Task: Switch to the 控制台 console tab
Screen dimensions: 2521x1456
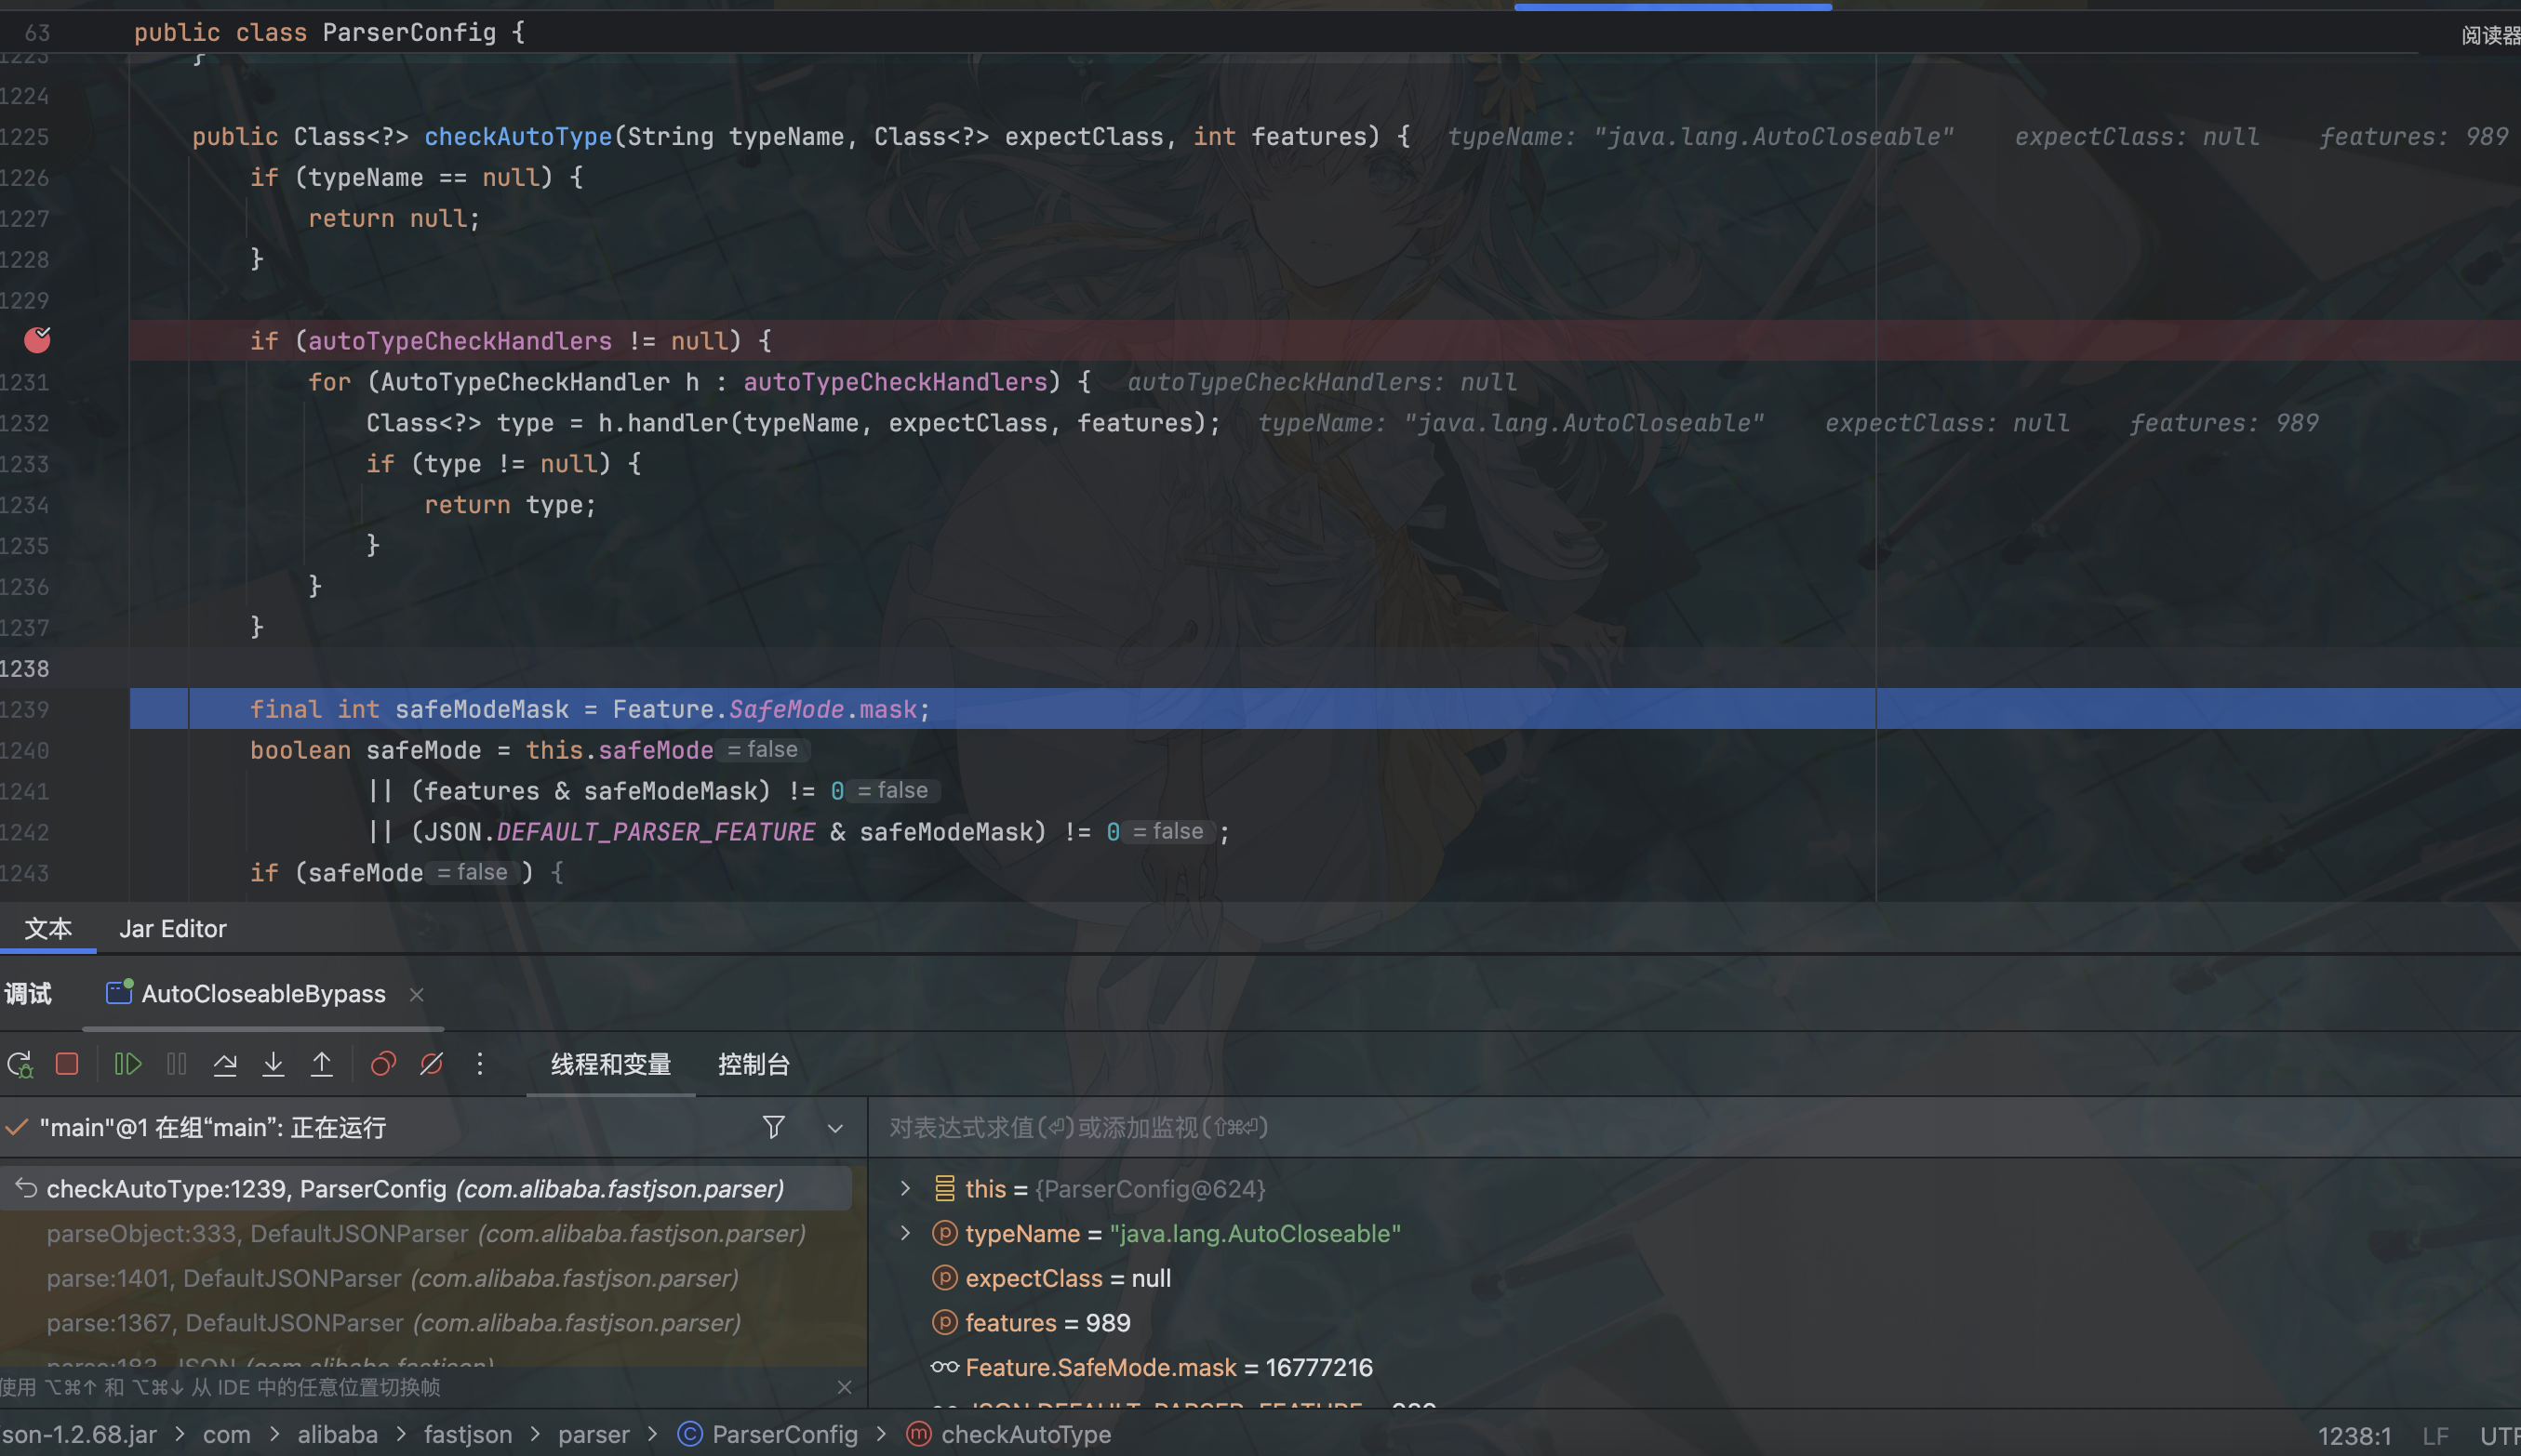Action: pos(754,1065)
